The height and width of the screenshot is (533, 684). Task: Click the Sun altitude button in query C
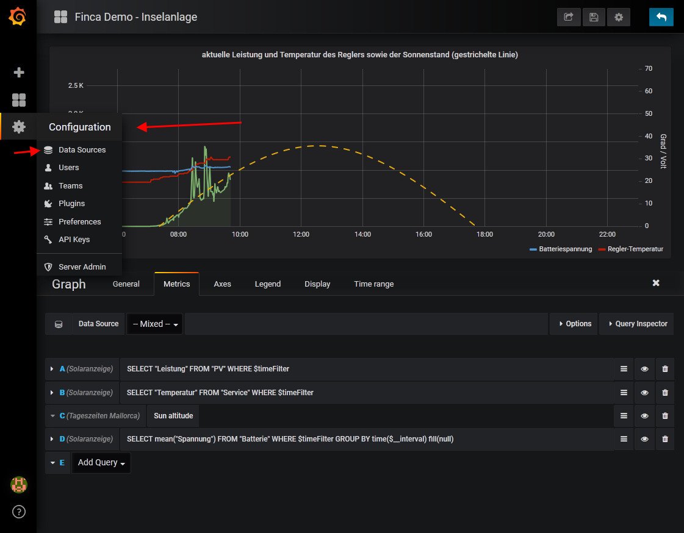173,416
